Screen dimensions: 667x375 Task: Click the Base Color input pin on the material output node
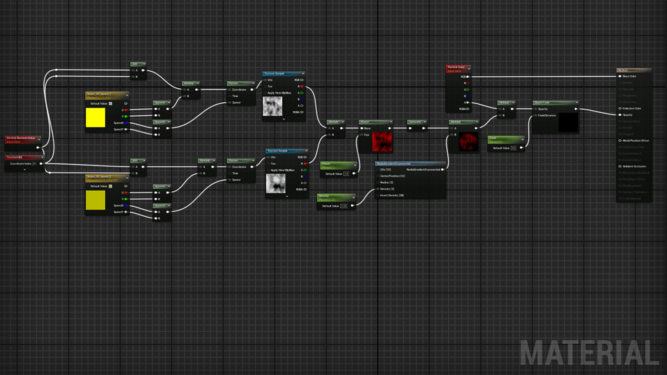pyautogui.click(x=620, y=76)
